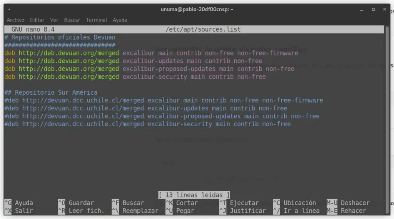Viewport: 394px width, 219px height.
Task: Open the Archivo menu
Action: pyautogui.click(x=15, y=20)
